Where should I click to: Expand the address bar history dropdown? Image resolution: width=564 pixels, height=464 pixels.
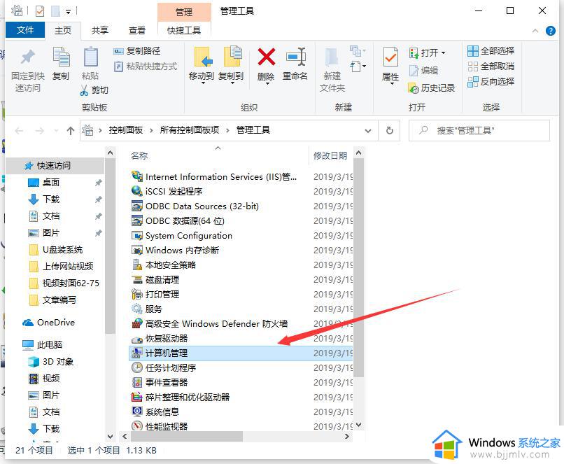[x=367, y=131]
